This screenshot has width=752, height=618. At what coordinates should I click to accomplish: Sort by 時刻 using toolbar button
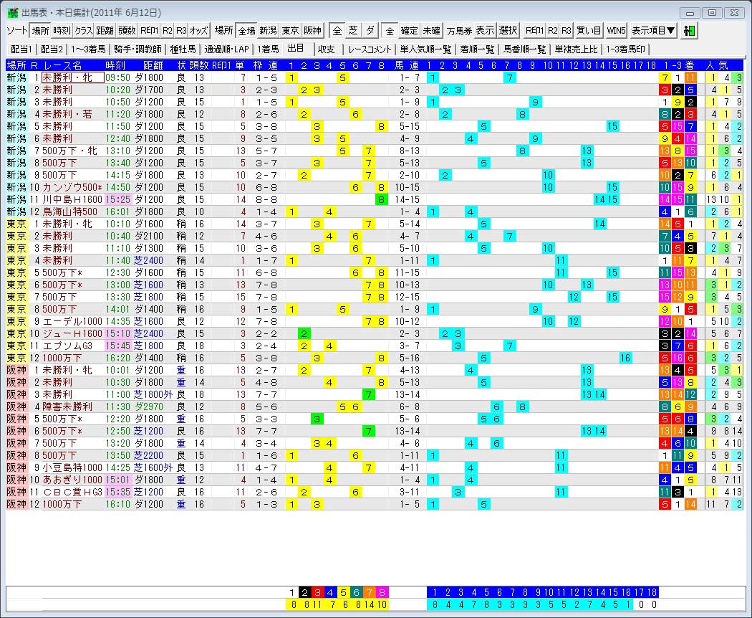point(62,31)
